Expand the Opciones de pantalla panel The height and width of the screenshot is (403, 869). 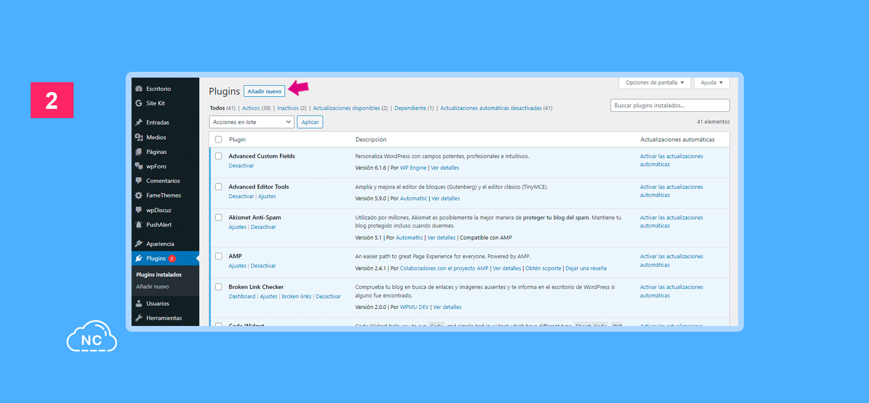tap(655, 82)
